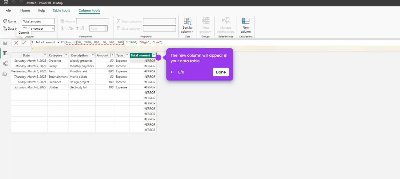400x179 pixels.
Task: Select the percentage format icon
Action: click(71, 28)
